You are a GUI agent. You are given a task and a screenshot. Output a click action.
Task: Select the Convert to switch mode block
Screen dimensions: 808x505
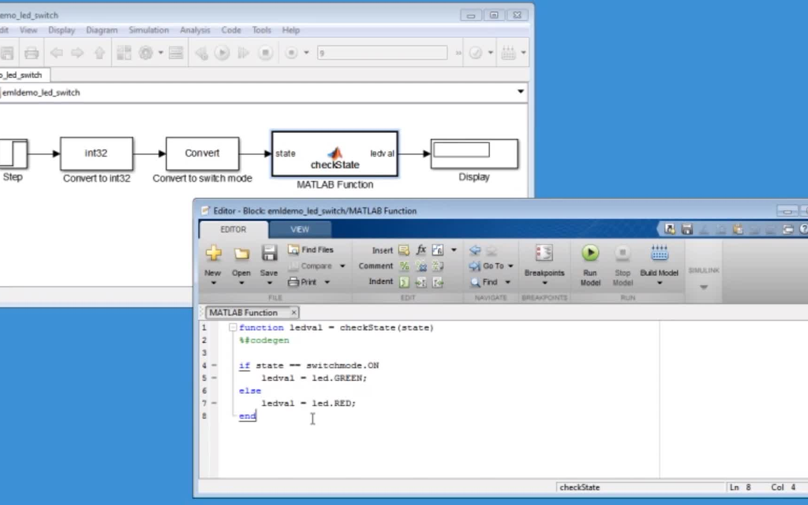click(x=202, y=153)
